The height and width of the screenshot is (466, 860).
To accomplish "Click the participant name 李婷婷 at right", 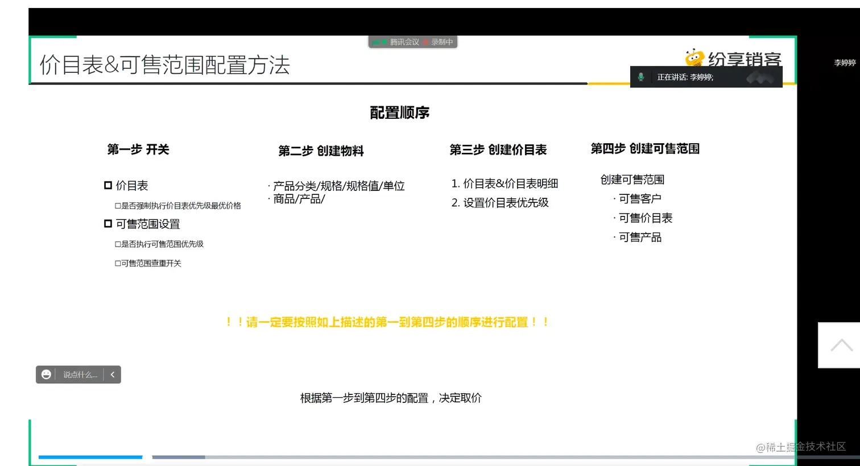I will pyautogui.click(x=845, y=63).
